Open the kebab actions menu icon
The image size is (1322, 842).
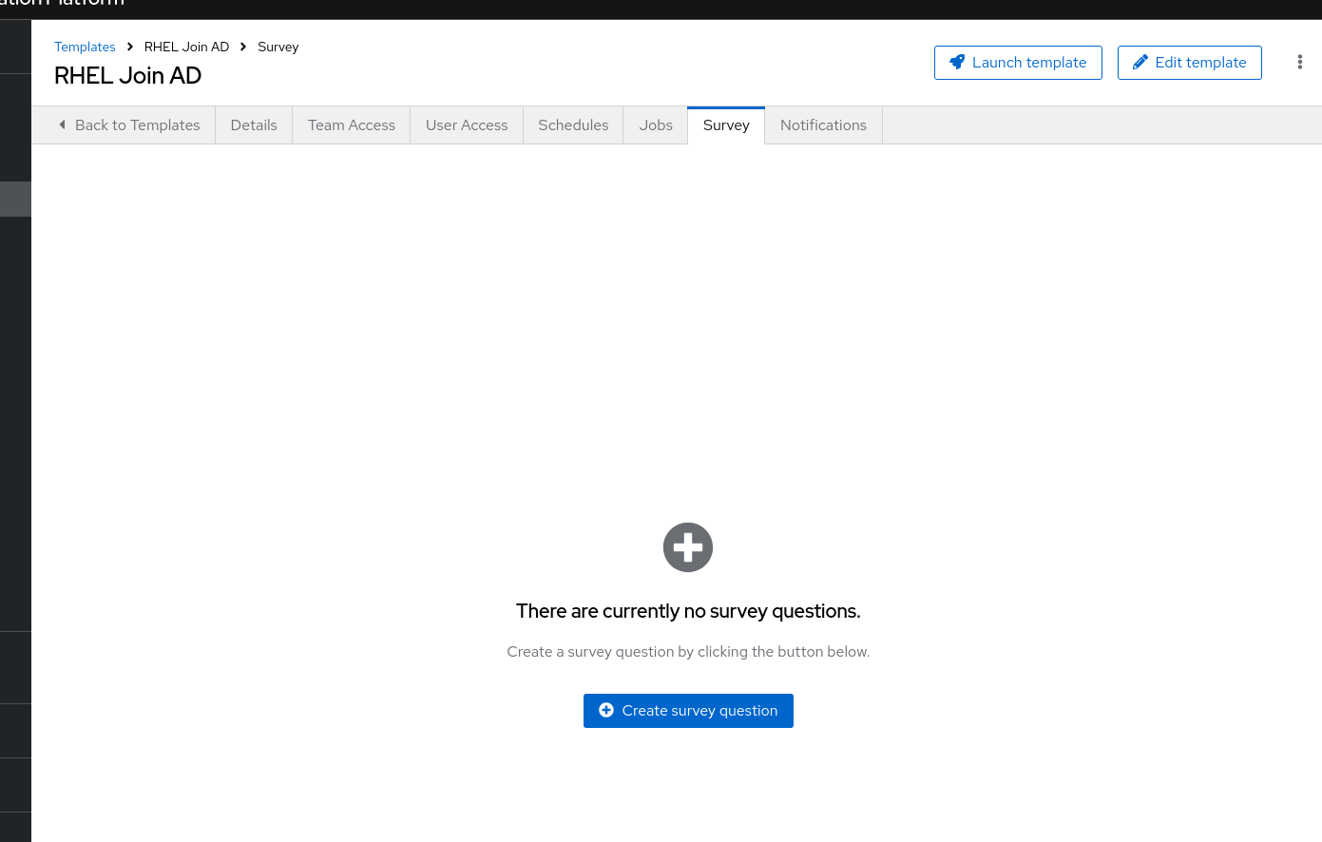(1299, 63)
